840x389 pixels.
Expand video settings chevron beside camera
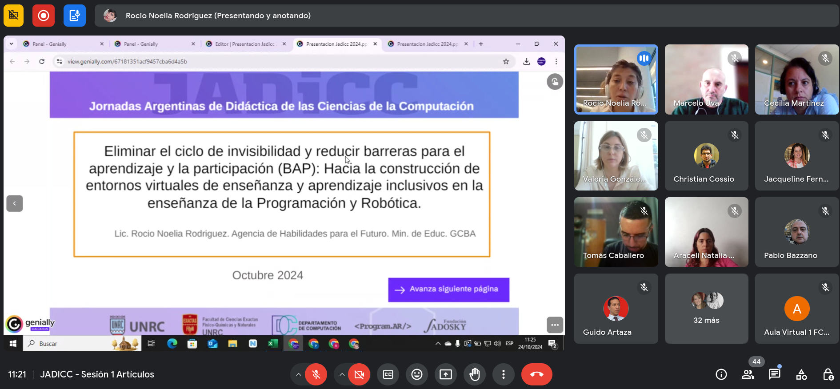pyautogui.click(x=342, y=374)
